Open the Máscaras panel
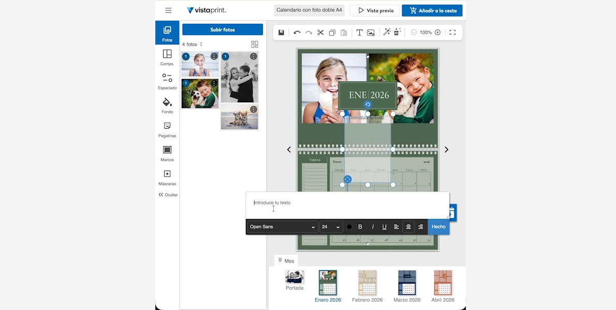This screenshot has width=616, height=310. [167, 178]
